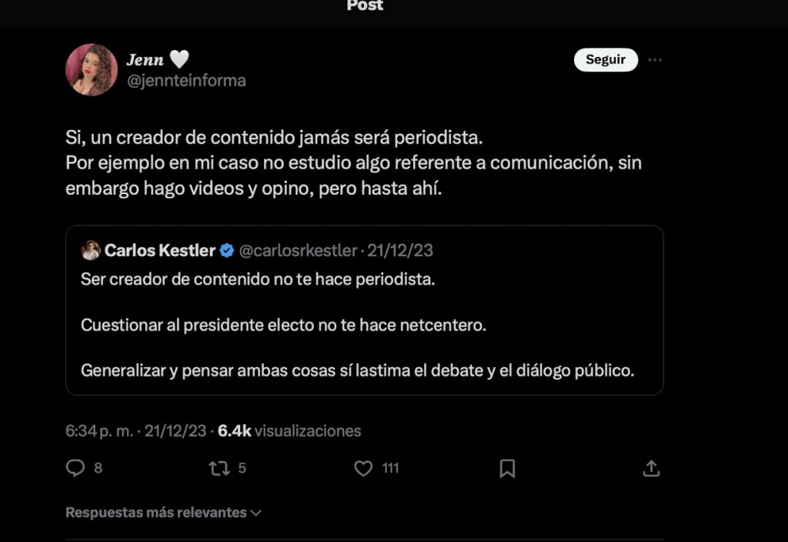Open the @jennteinforma handle link
This screenshot has height=542, width=788.
pos(186,80)
